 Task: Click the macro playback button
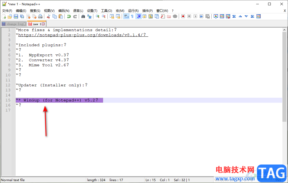tap(195, 16)
